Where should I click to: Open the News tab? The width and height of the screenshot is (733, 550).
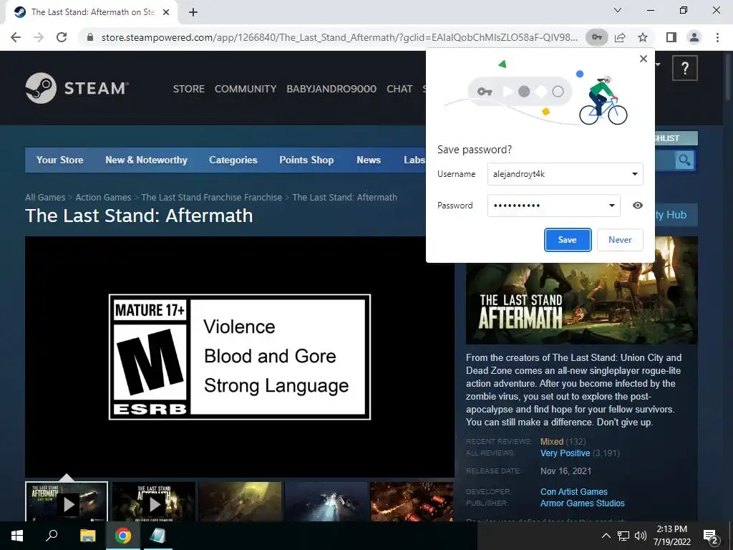pyautogui.click(x=369, y=160)
